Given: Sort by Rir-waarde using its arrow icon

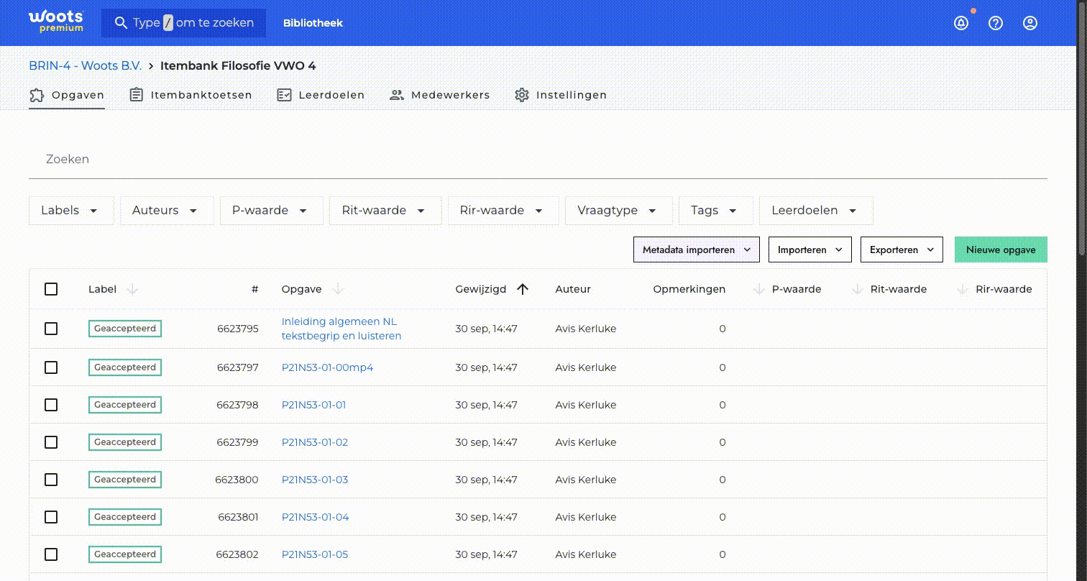Looking at the screenshot, I should pyautogui.click(x=963, y=289).
